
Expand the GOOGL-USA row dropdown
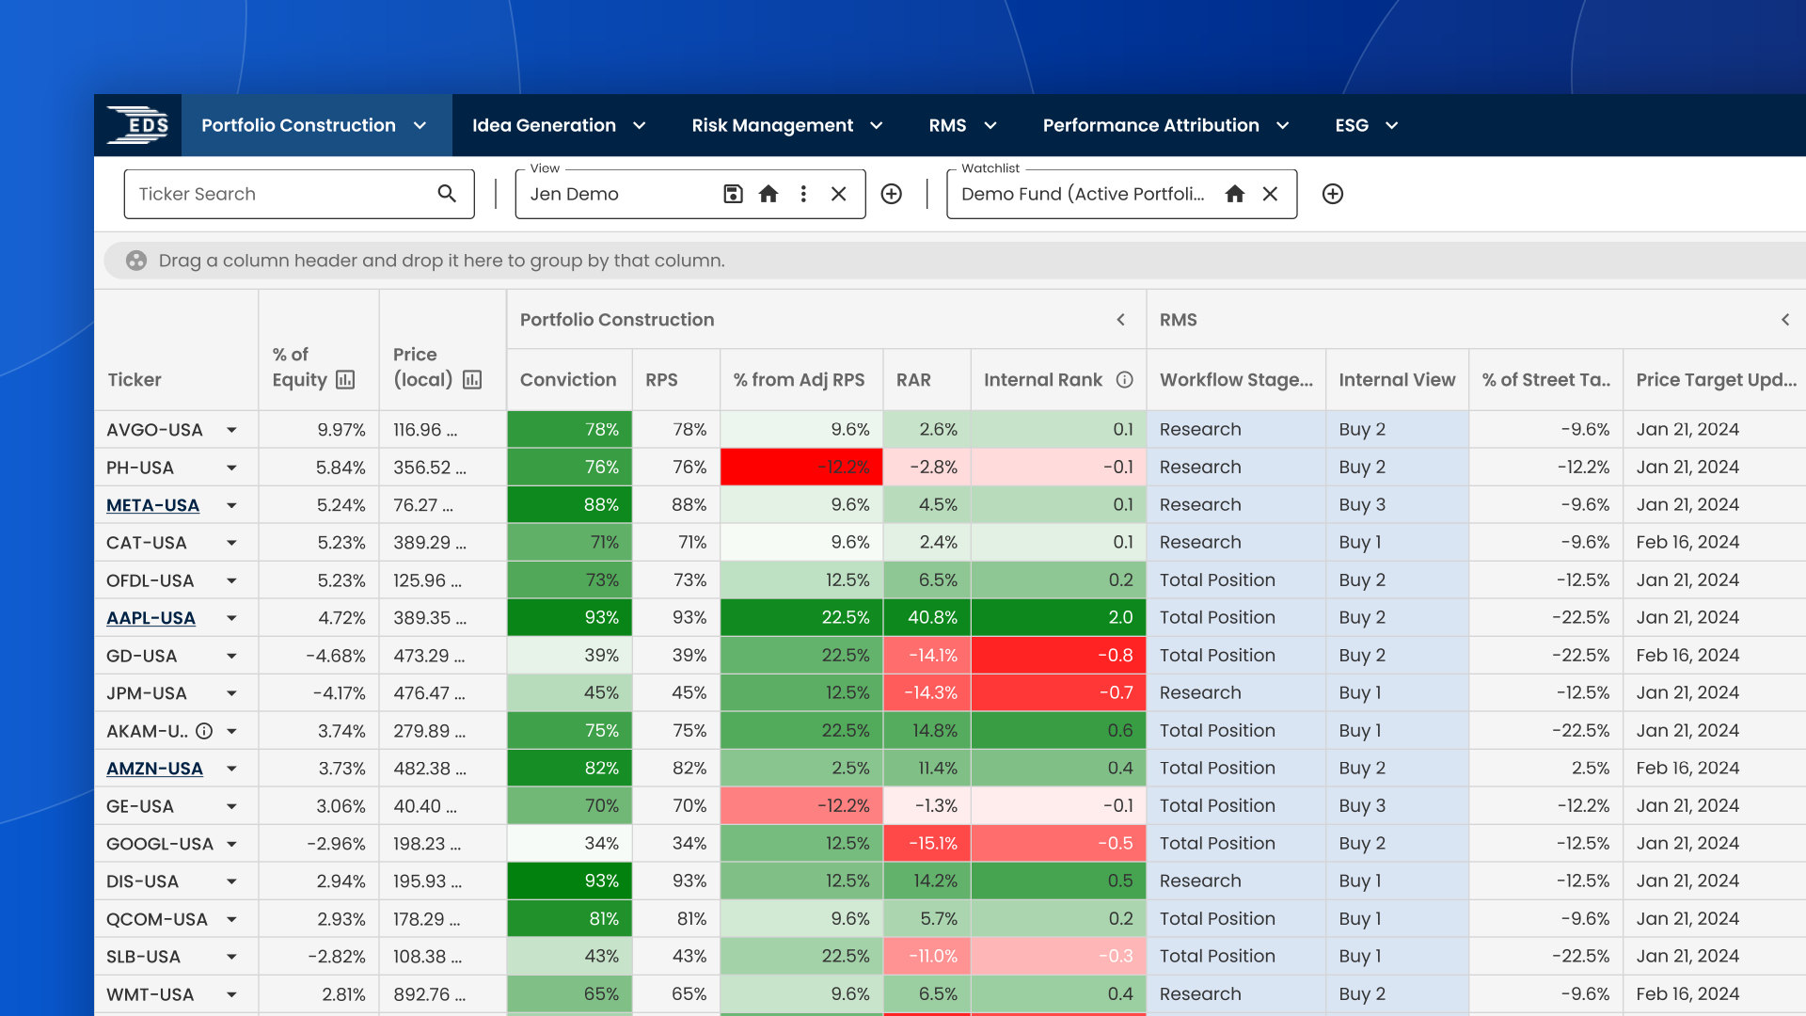pos(231,844)
